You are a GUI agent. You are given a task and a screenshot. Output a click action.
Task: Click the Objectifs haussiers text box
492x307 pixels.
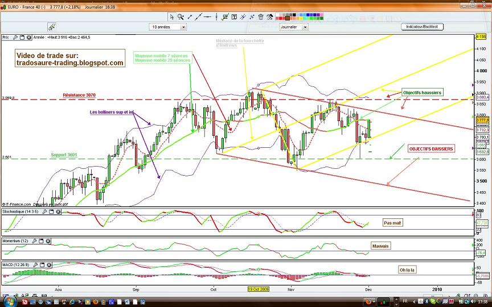coord(422,93)
